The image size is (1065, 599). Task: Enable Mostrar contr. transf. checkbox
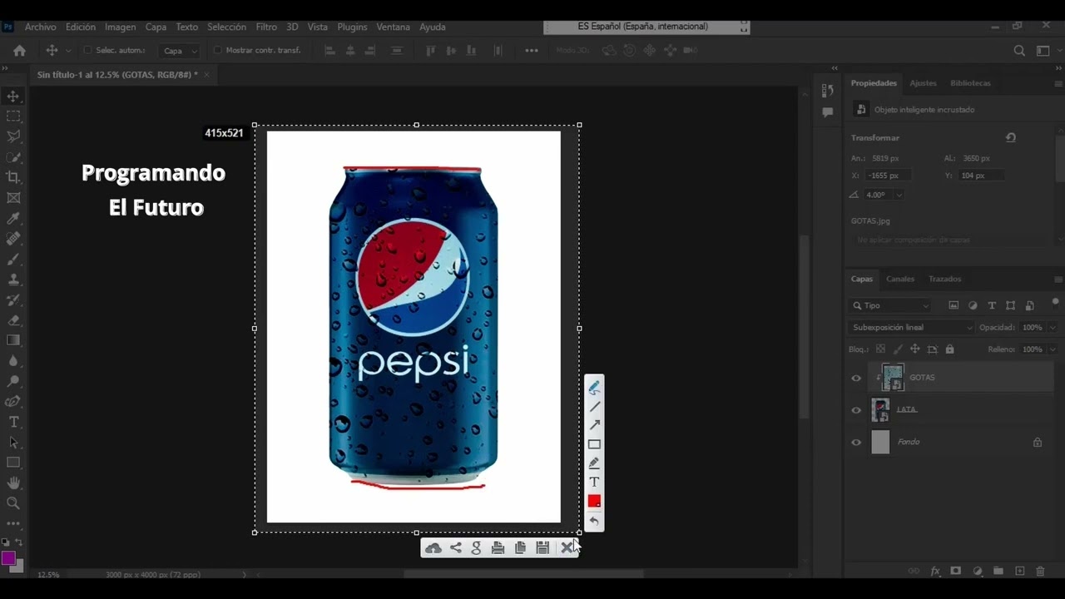[218, 51]
